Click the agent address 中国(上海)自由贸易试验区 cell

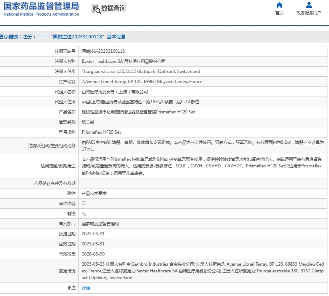[x=140, y=102]
